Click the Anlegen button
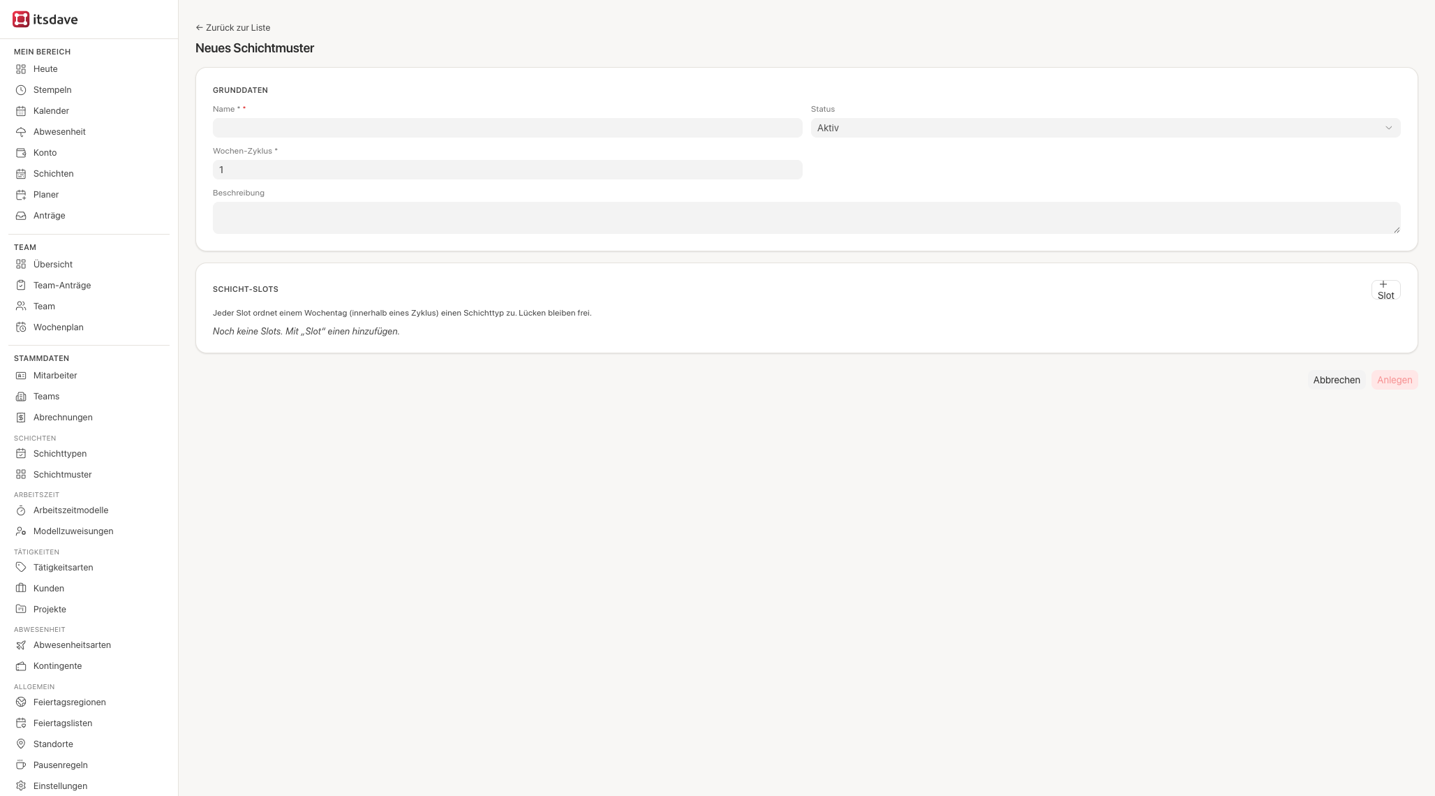1435x796 pixels. (1395, 380)
